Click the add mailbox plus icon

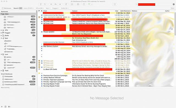(2, 107)
